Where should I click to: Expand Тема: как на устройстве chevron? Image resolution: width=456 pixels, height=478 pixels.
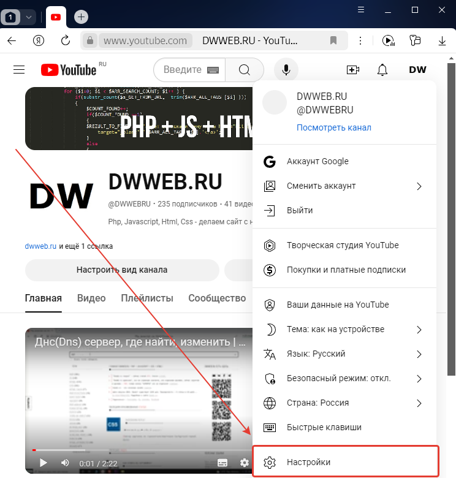point(419,330)
